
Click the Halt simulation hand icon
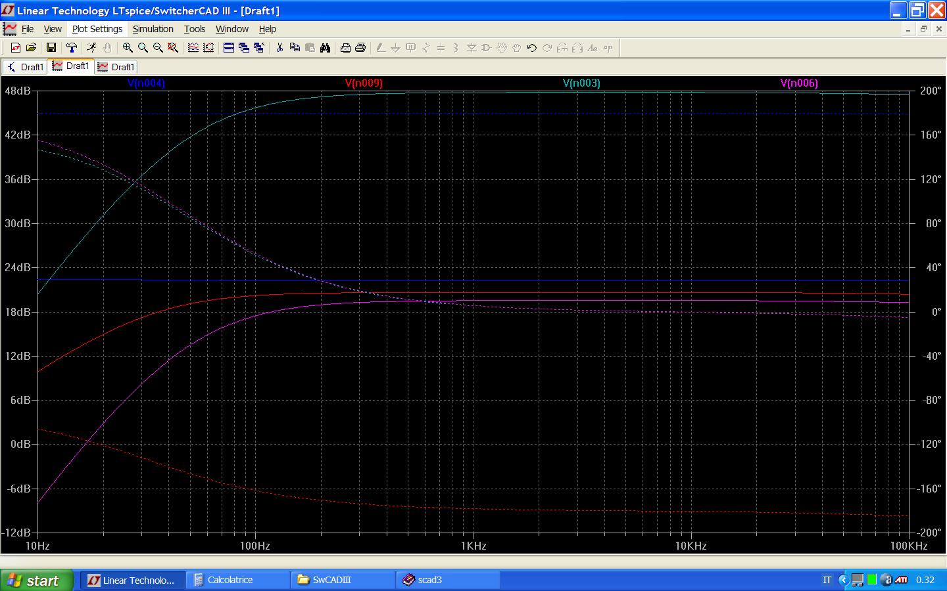pyautogui.click(x=107, y=47)
